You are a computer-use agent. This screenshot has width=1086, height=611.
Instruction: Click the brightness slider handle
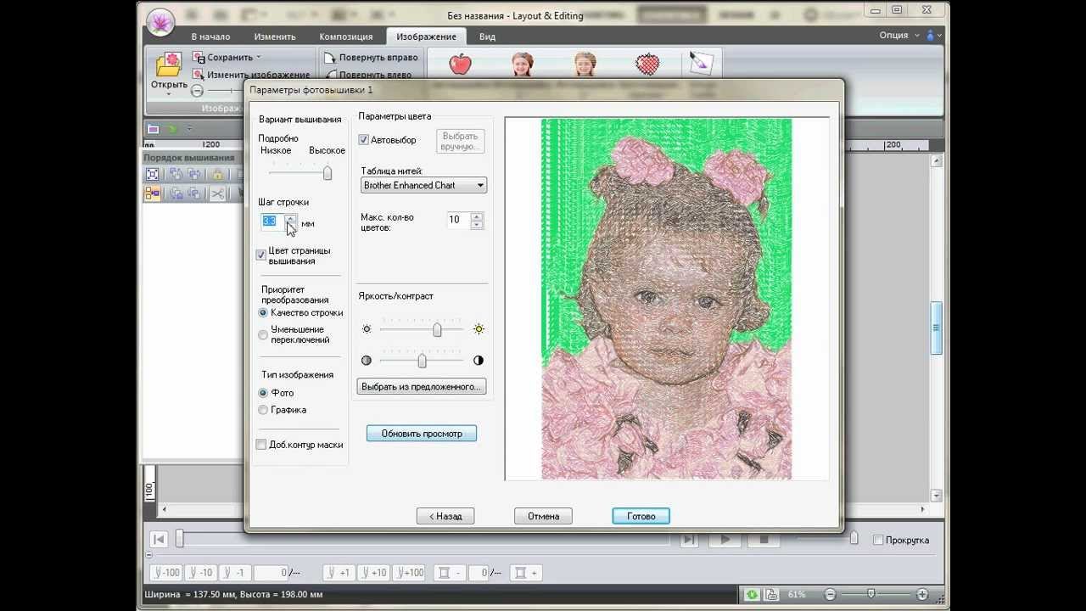pos(437,329)
